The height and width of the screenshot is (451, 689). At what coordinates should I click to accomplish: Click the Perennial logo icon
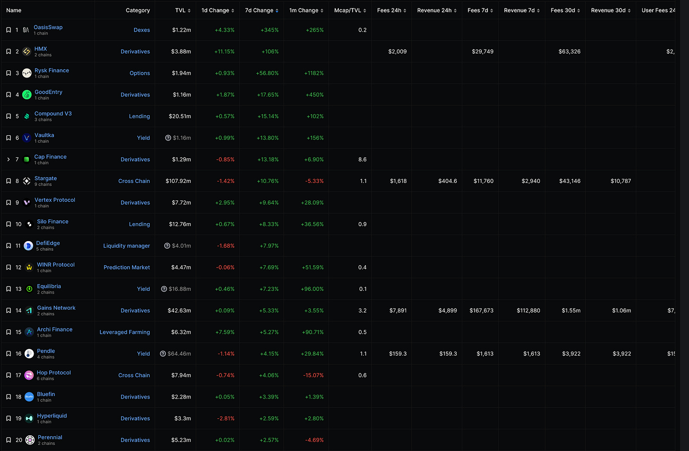30,440
